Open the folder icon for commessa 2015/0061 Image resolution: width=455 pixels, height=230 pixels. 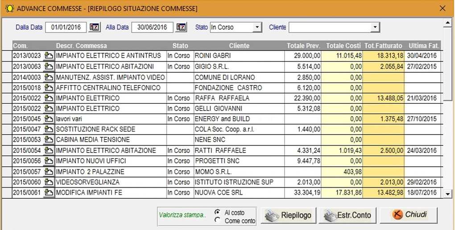coord(49,193)
